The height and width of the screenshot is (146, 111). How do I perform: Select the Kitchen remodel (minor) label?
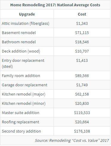click(24, 104)
